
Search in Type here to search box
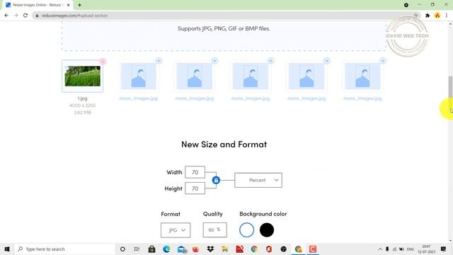click(x=65, y=249)
